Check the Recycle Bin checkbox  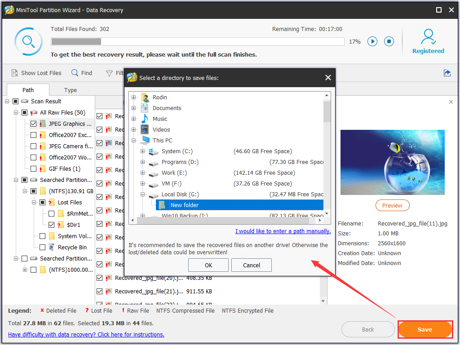tap(43, 248)
